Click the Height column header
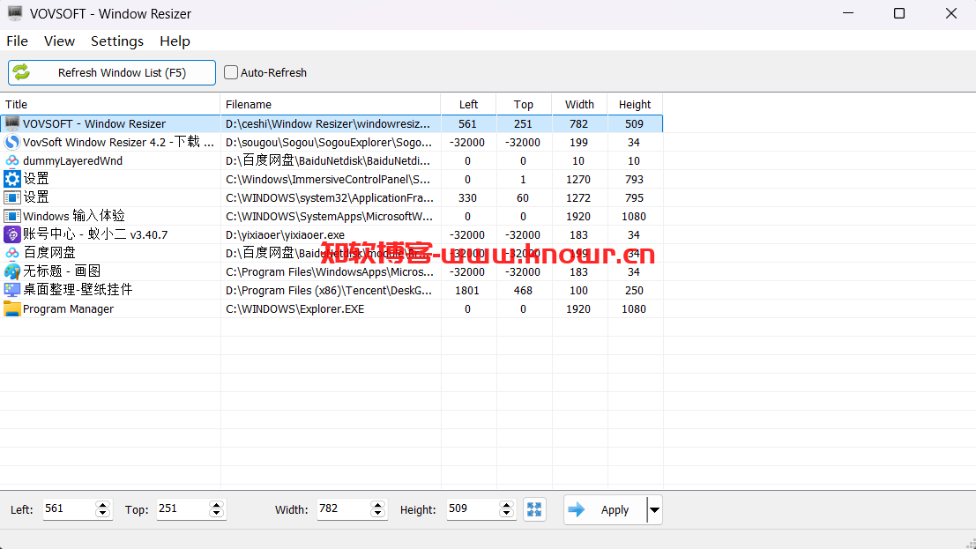The width and height of the screenshot is (976, 549). [635, 104]
